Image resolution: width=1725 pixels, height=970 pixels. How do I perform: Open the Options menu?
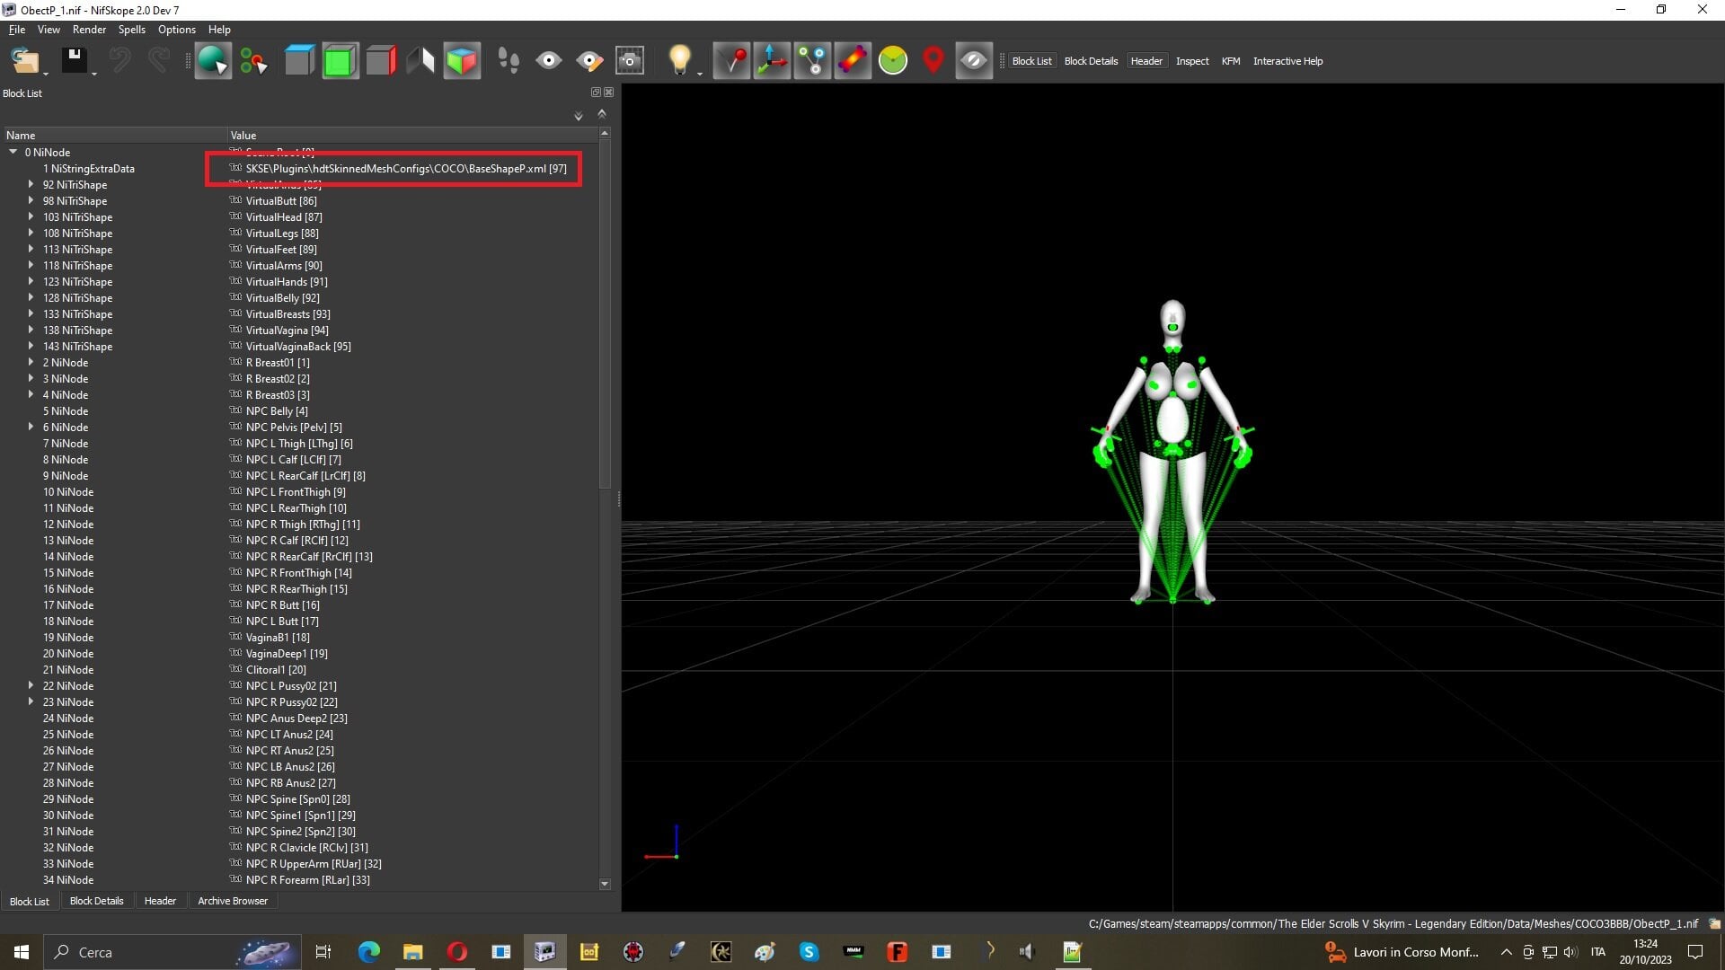point(176,30)
